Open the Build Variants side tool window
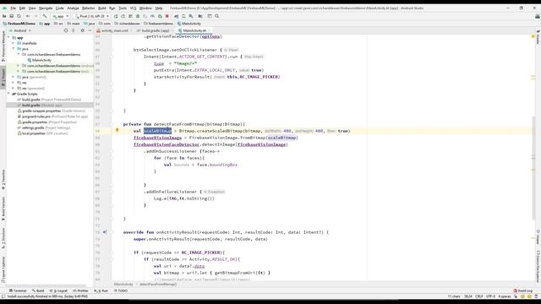 click(x=3, y=209)
